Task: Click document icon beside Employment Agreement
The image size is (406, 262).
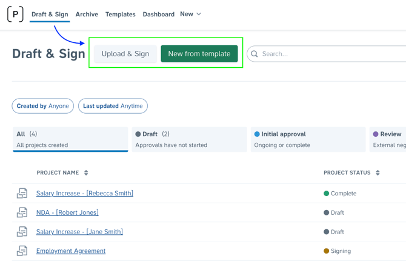Action: 22,251
